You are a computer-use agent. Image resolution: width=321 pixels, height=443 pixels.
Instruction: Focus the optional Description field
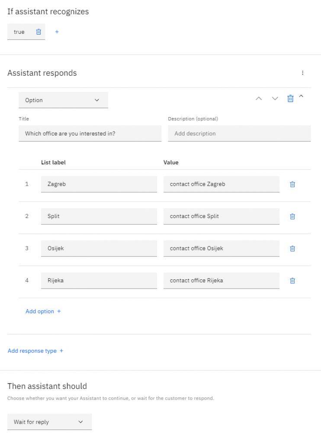coord(239,134)
